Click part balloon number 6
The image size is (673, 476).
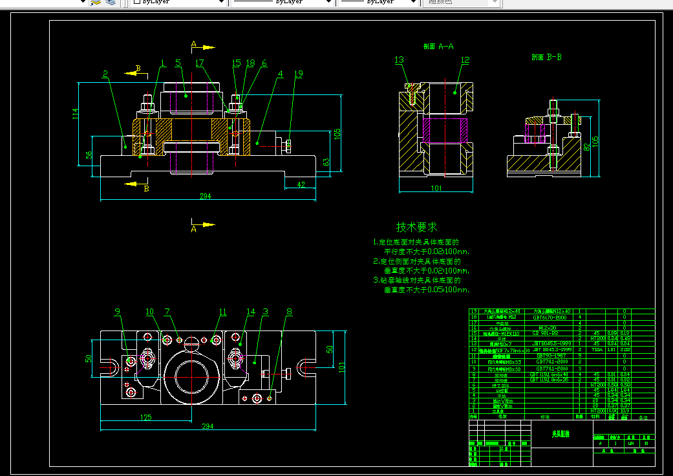coord(264,63)
